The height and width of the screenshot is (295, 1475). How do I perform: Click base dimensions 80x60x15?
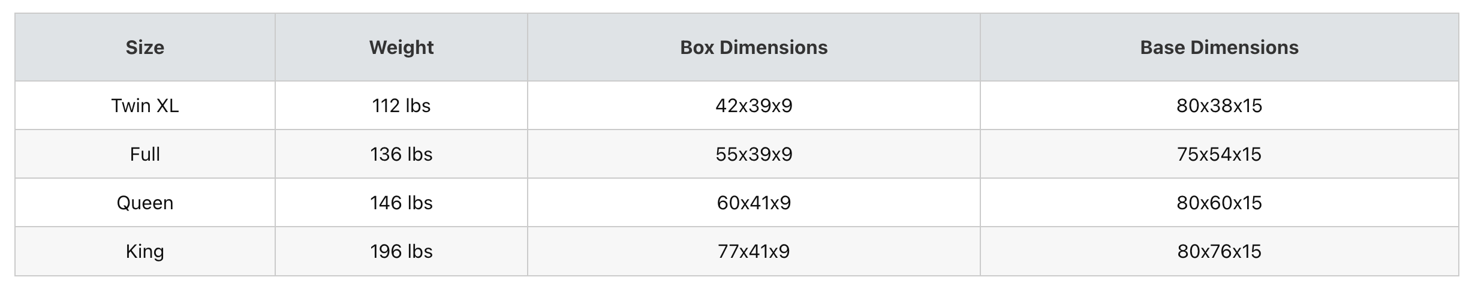coord(1219,203)
